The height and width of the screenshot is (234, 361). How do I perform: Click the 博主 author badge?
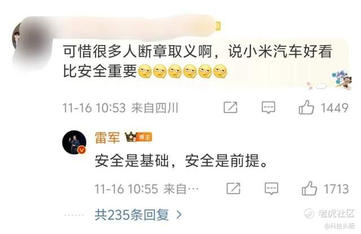coord(144,138)
